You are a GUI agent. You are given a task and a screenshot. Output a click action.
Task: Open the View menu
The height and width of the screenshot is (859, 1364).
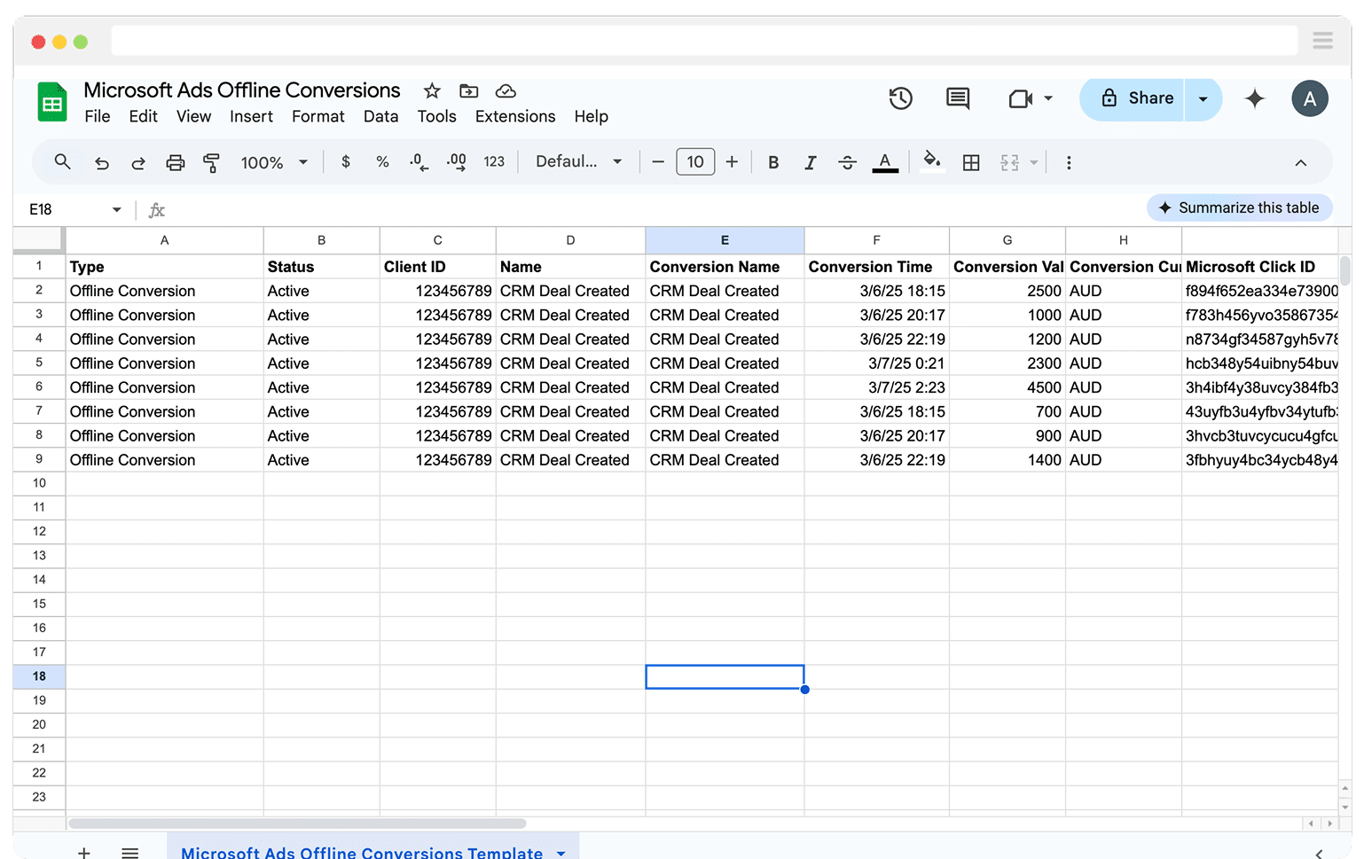coord(193,117)
